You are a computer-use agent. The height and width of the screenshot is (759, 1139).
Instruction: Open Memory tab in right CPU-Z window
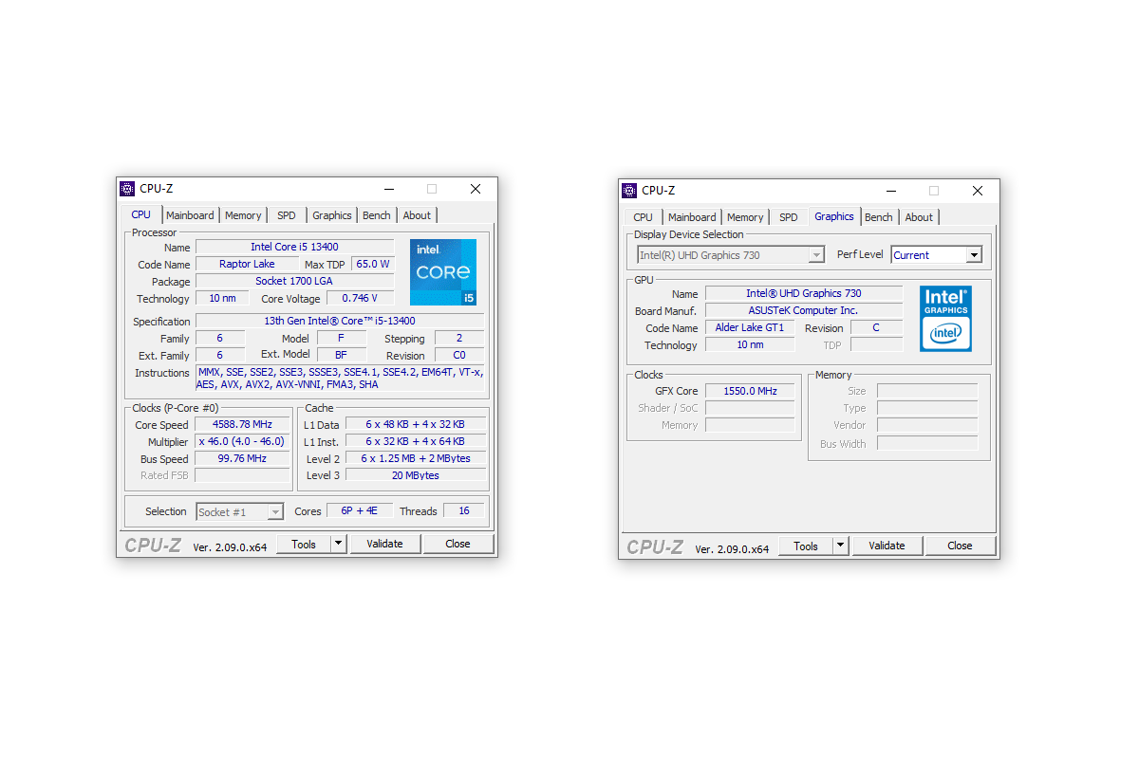745,217
